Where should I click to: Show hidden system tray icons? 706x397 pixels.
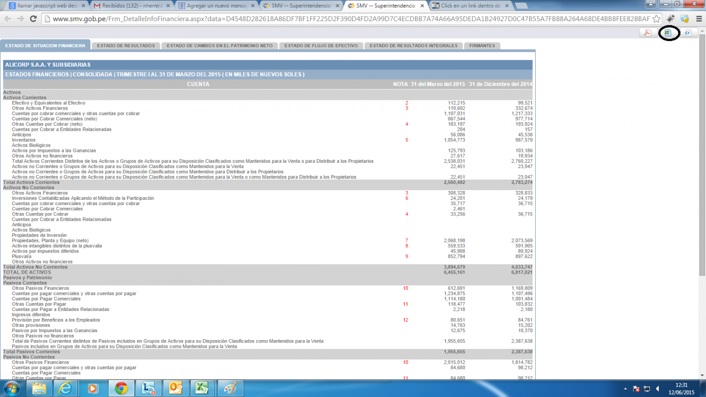625,389
